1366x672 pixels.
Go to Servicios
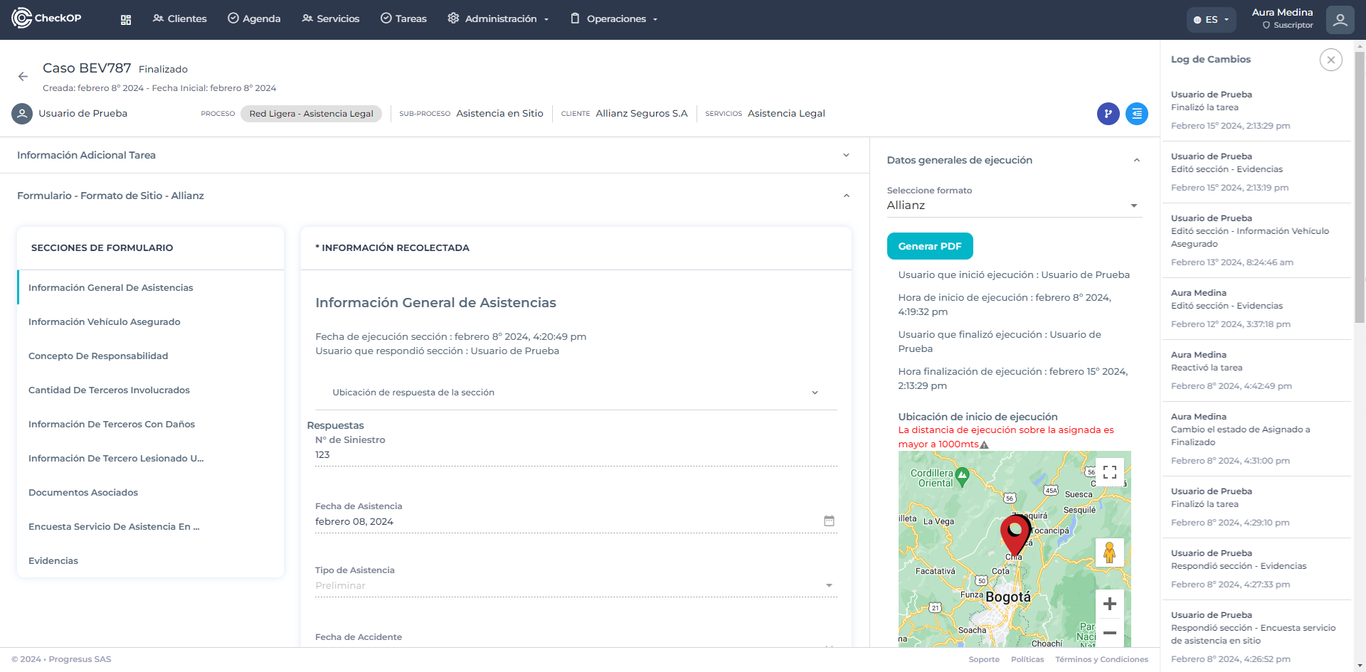tap(330, 19)
